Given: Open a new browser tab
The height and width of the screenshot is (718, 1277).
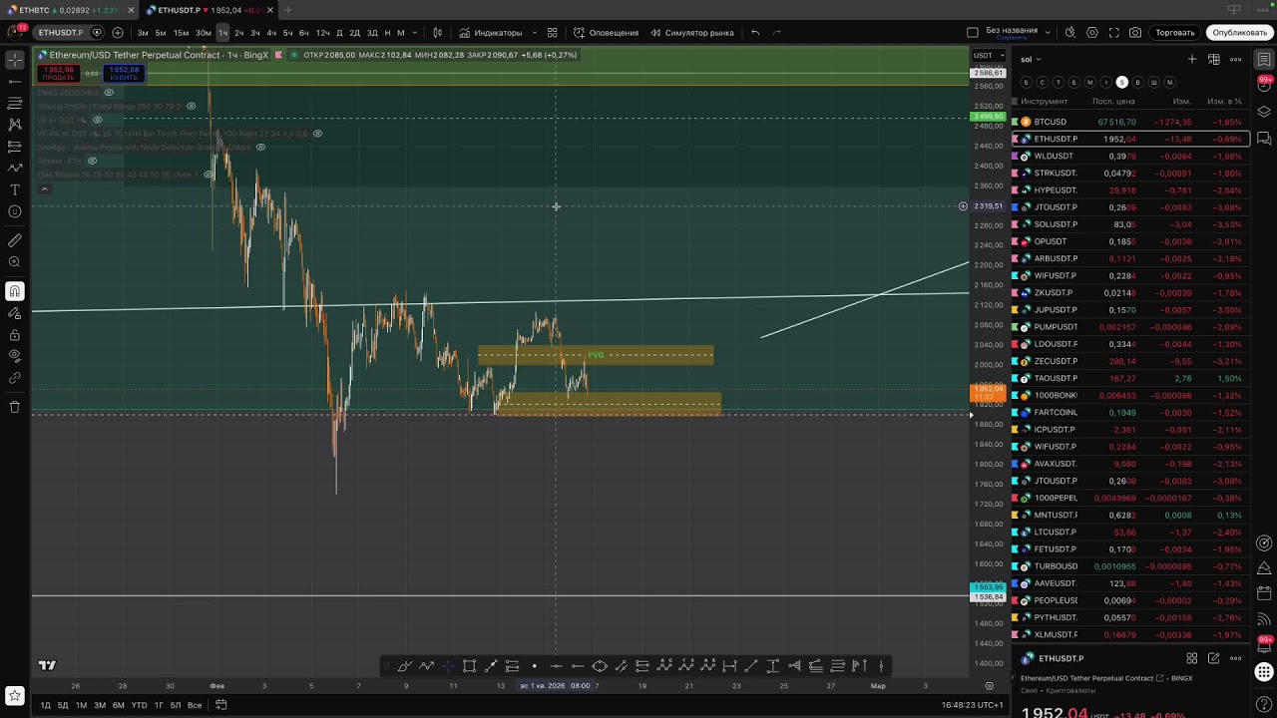Looking at the screenshot, I should [x=287, y=10].
